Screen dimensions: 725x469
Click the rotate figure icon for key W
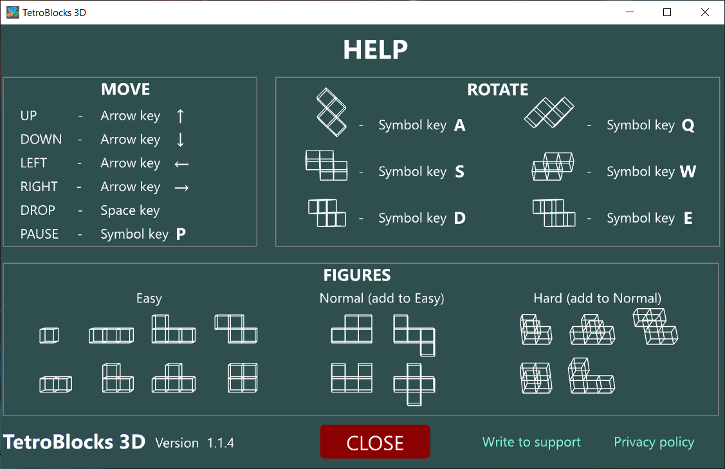pyautogui.click(x=553, y=167)
